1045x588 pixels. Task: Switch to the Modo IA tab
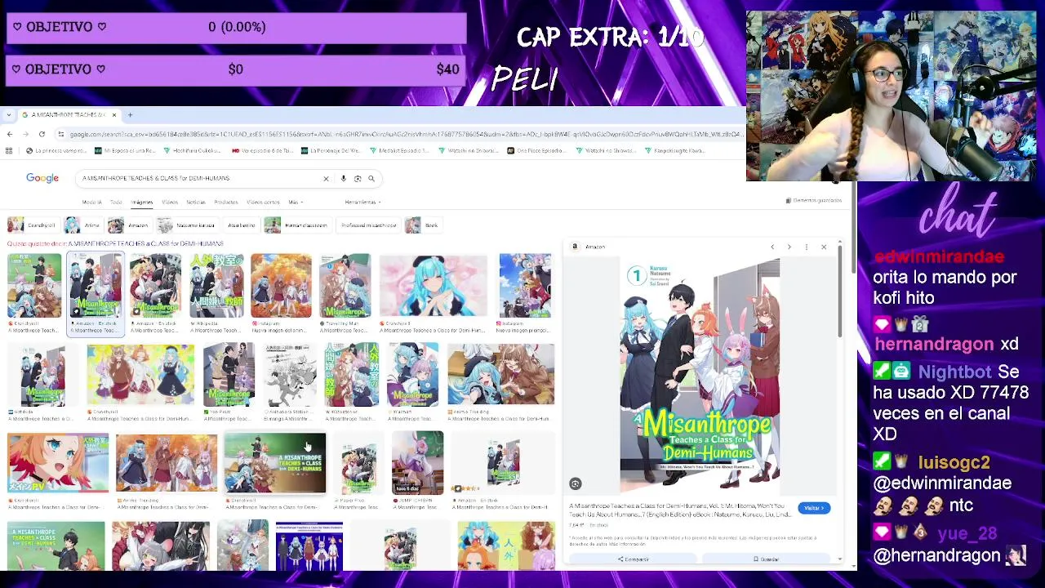(91, 202)
